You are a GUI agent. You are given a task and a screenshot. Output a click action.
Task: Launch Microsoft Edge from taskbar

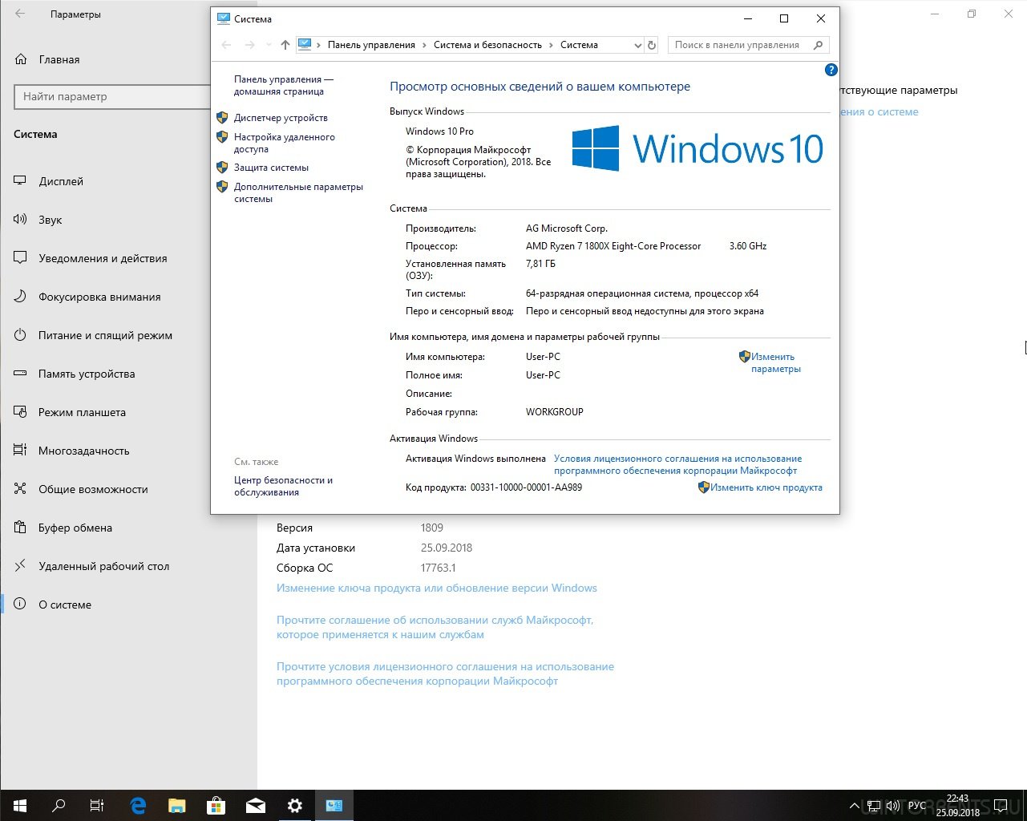(138, 806)
